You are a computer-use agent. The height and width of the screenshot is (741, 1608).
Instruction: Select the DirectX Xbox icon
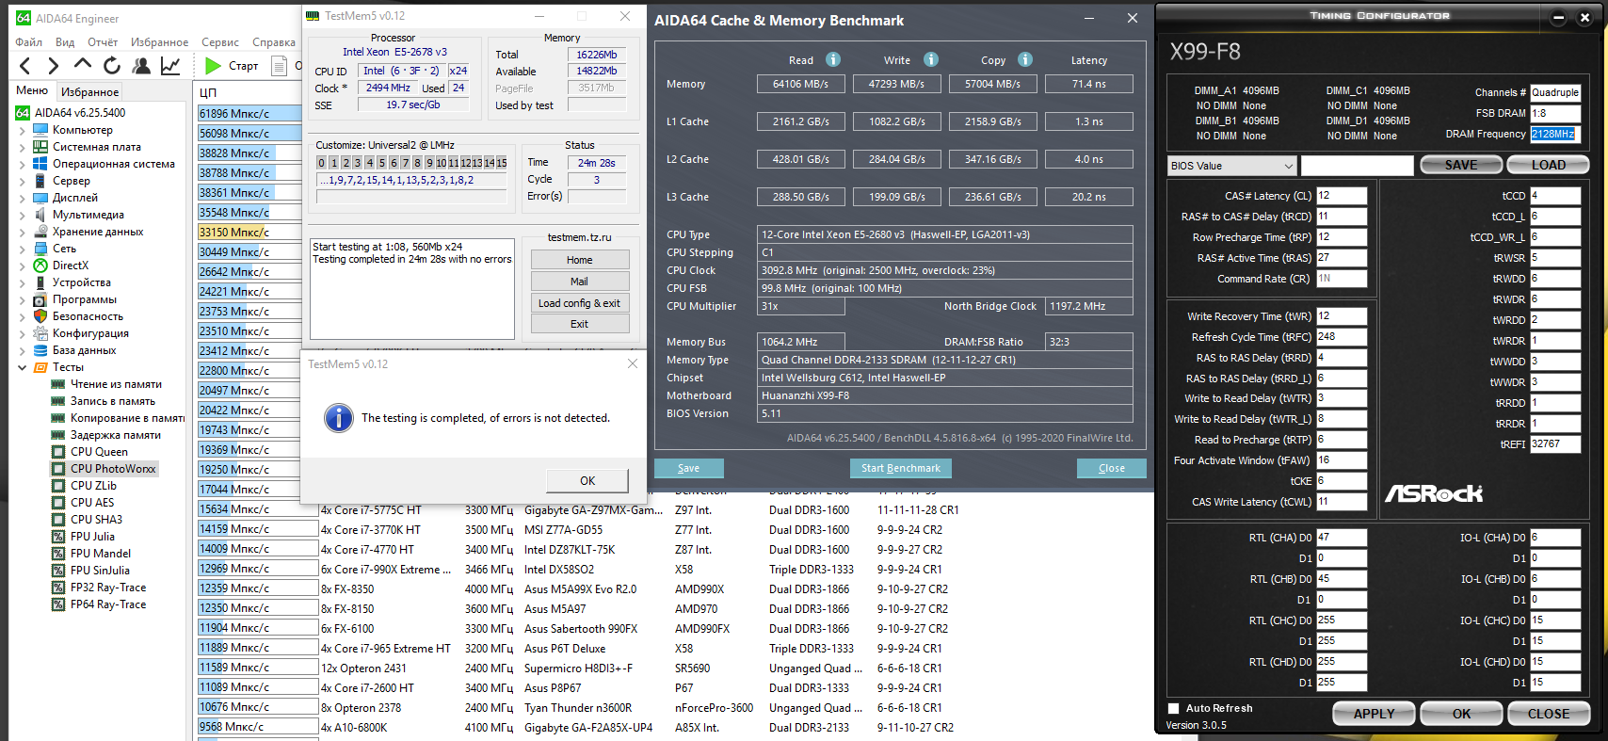(40, 266)
